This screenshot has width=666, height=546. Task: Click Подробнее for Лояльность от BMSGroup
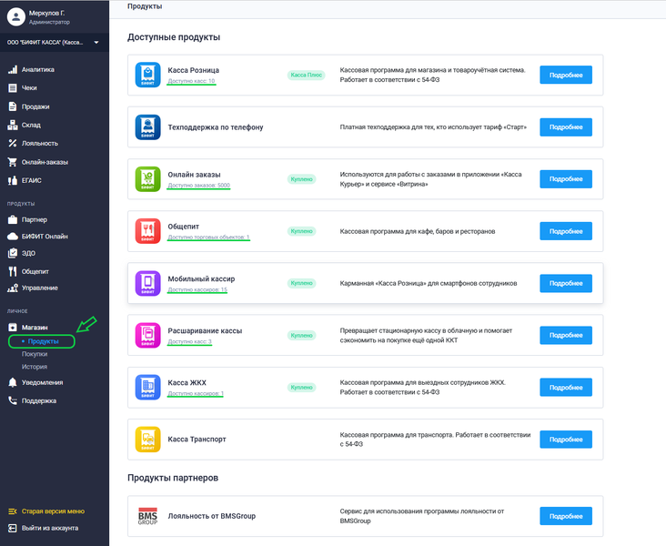point(565,516)
